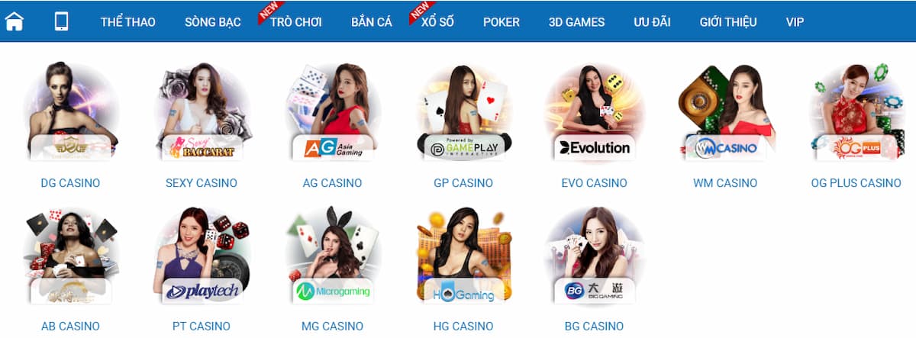Visit the ƯU ĐÃI promotions menu

652,21
